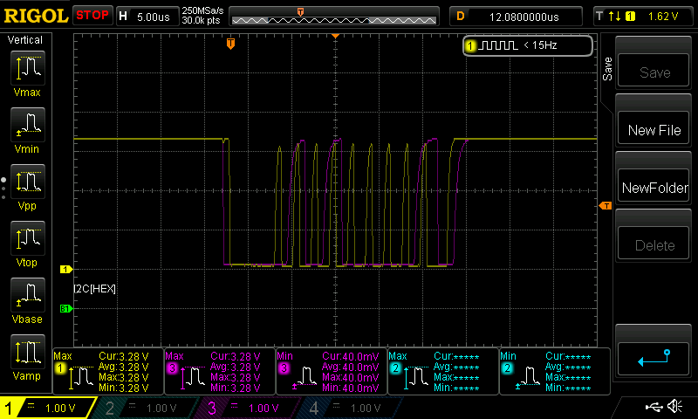Click the frequency counter < 15Hz box
Image resolution: width=698 pixels, height=419 pixels.
[528, 45]
